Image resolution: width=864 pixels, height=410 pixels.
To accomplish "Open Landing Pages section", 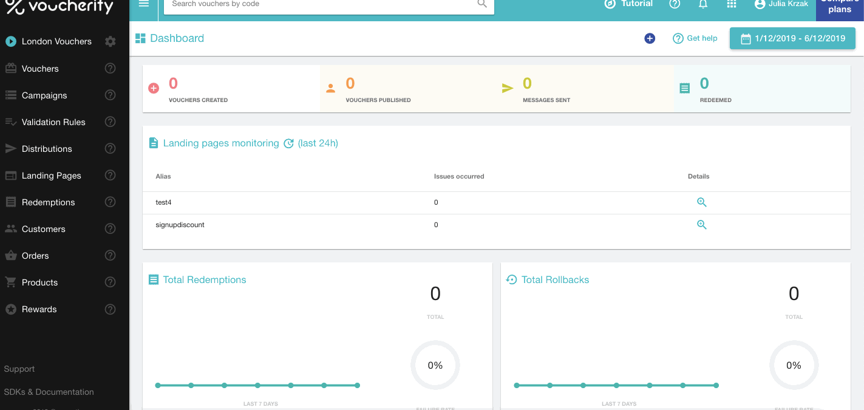I will click(x=51, y=176).
